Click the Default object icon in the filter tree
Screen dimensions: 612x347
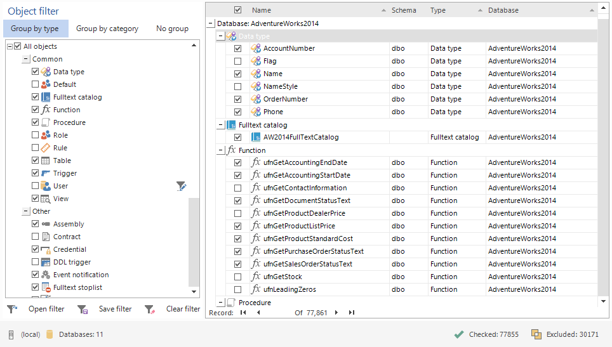[46, 84]
